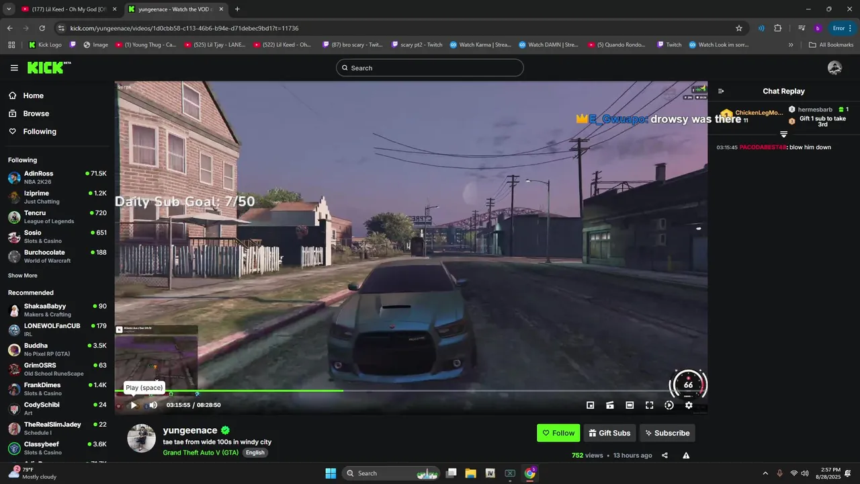Open the playback speed control icon
This screenshot has height=484, width=860.
[x=669, y=405]
